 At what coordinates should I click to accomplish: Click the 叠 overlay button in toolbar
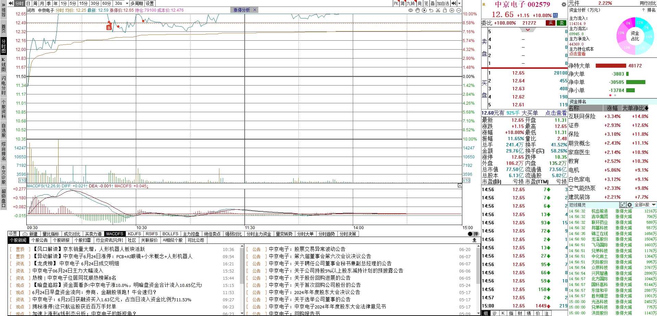(433, 3)
